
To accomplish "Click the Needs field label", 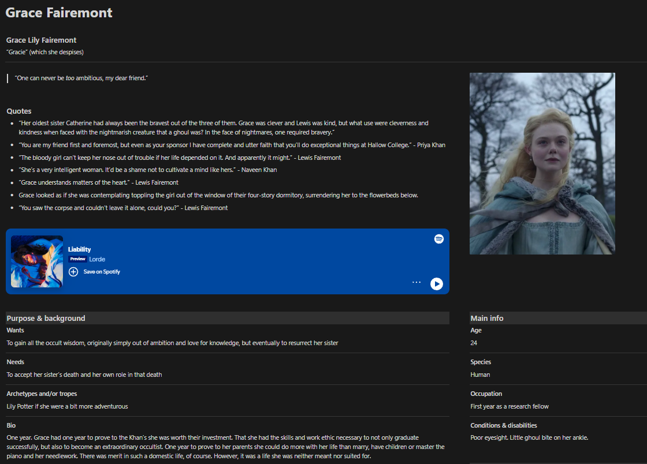I will click(15, 362).
